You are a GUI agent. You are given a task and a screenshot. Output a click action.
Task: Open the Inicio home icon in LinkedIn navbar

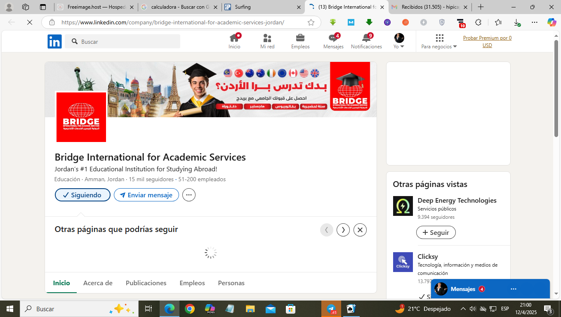[234, 41]
